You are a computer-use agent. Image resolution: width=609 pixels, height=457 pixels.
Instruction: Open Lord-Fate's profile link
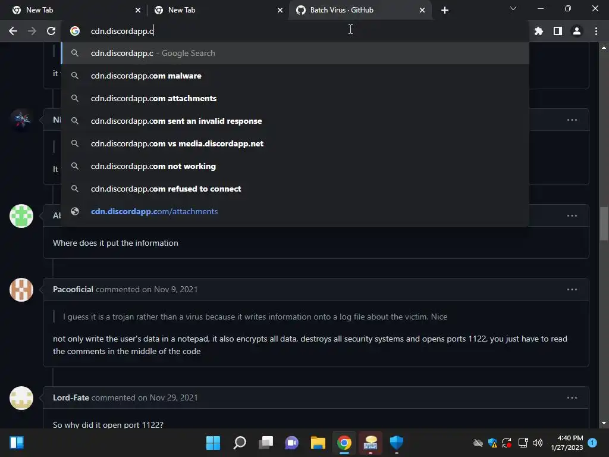pyautogui.click(x=71, y=397)
